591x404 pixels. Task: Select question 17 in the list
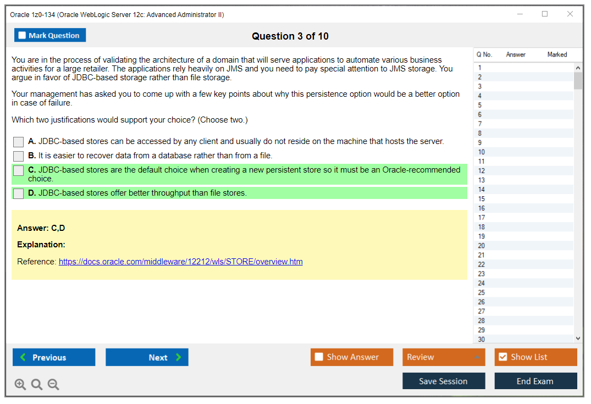[523, 218]
